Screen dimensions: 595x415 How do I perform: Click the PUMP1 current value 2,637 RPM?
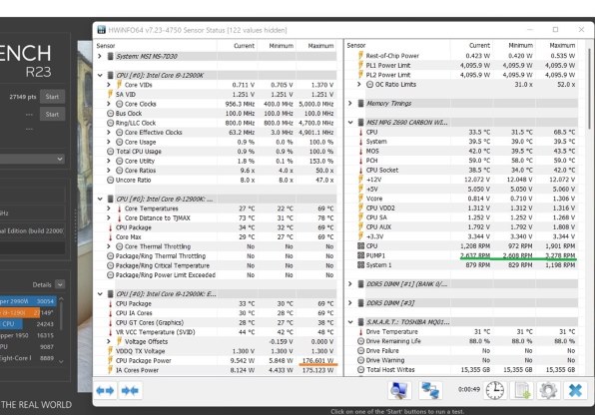[475, 255]
